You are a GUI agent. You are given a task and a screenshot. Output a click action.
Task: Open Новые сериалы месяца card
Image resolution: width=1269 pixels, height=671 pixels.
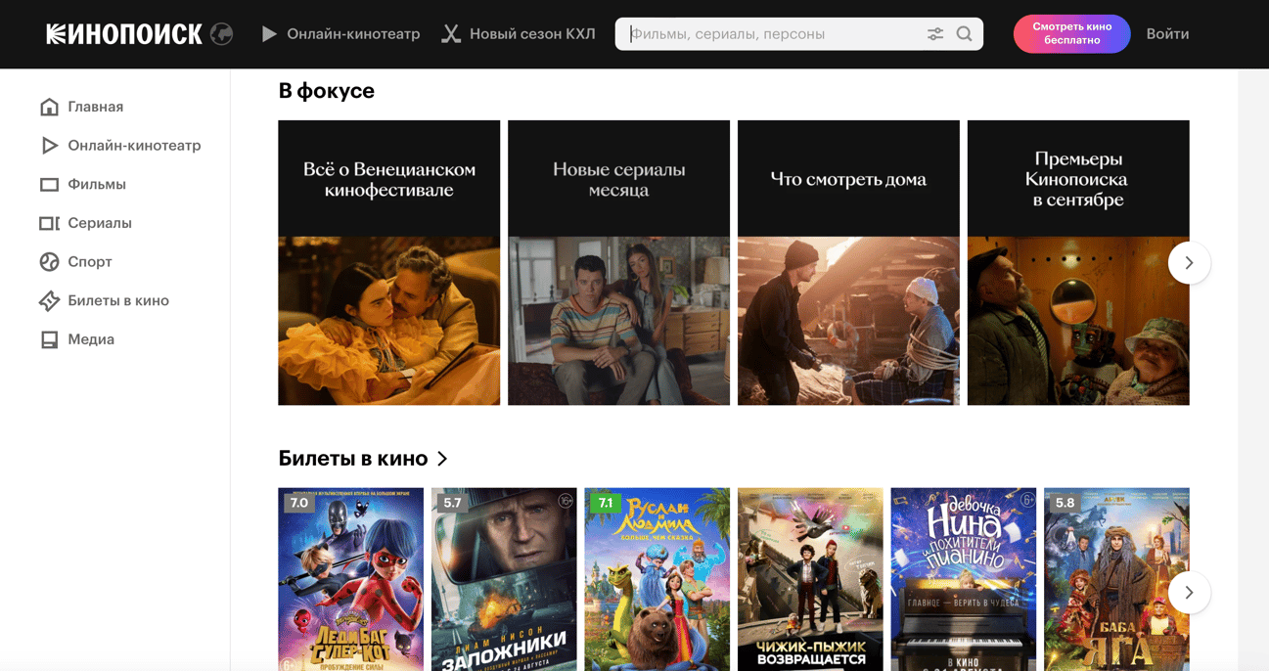point(618,263)
